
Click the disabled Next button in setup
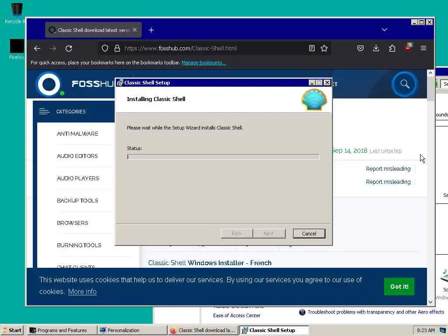coord(269,234)
